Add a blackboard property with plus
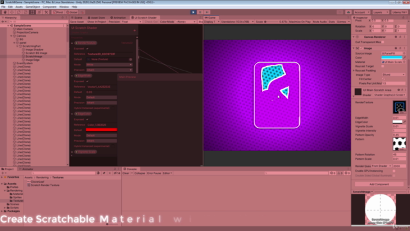The height and width of the screenshot is (231, 410). (135, 30)
